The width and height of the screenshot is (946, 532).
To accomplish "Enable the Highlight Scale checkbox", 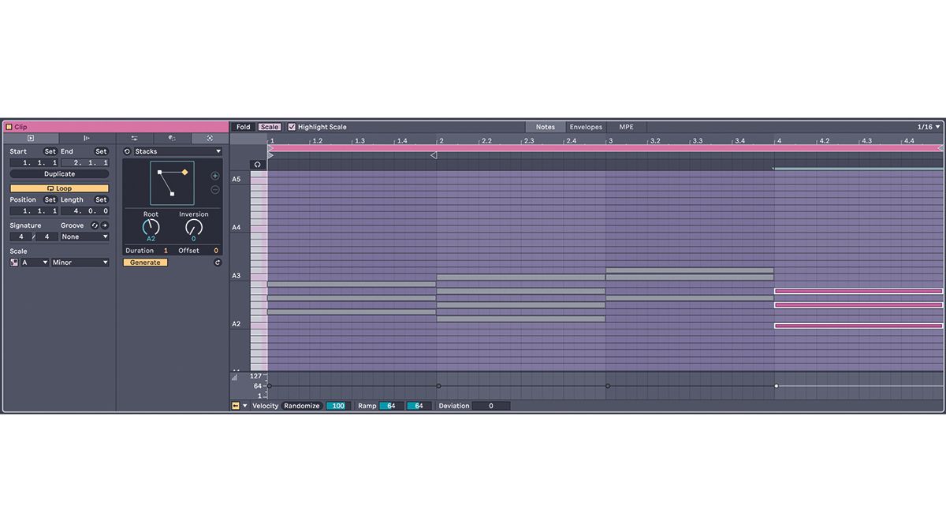I will click(x=291, y=127).
